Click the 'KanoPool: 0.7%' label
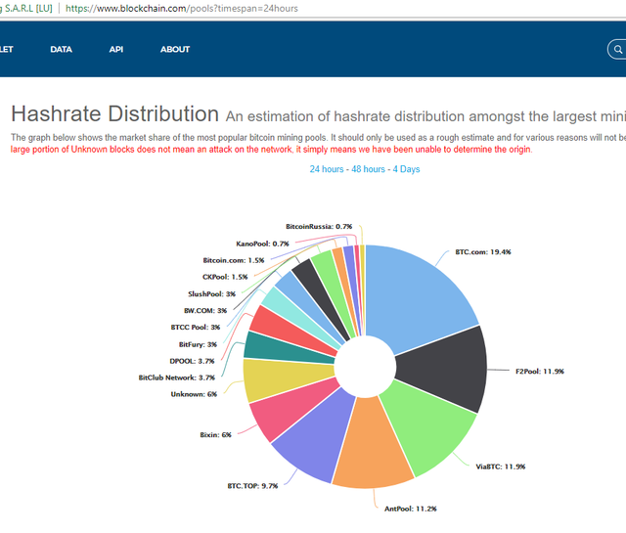 click(x=262, y=244)
